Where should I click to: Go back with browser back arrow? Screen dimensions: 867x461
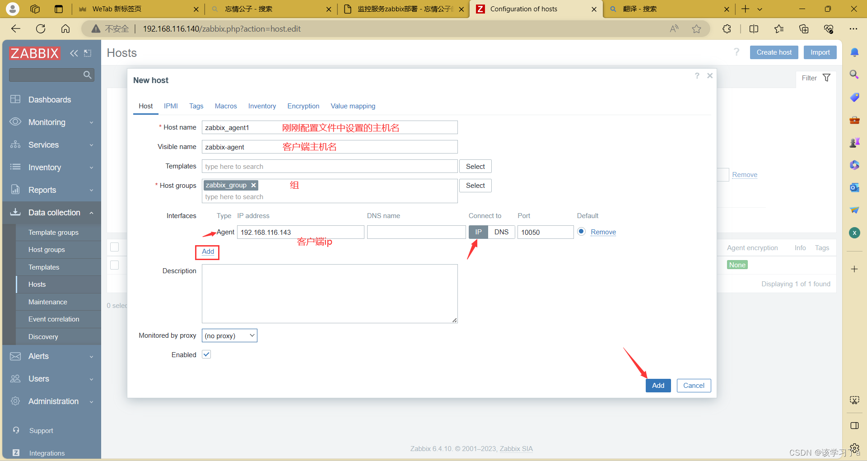pyautogui.click(x=16, y=29)
